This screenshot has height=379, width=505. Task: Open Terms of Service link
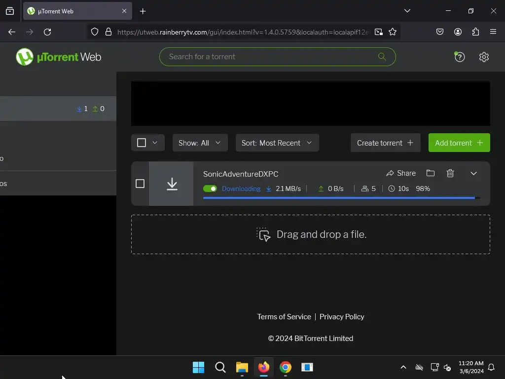coord(284,317)
